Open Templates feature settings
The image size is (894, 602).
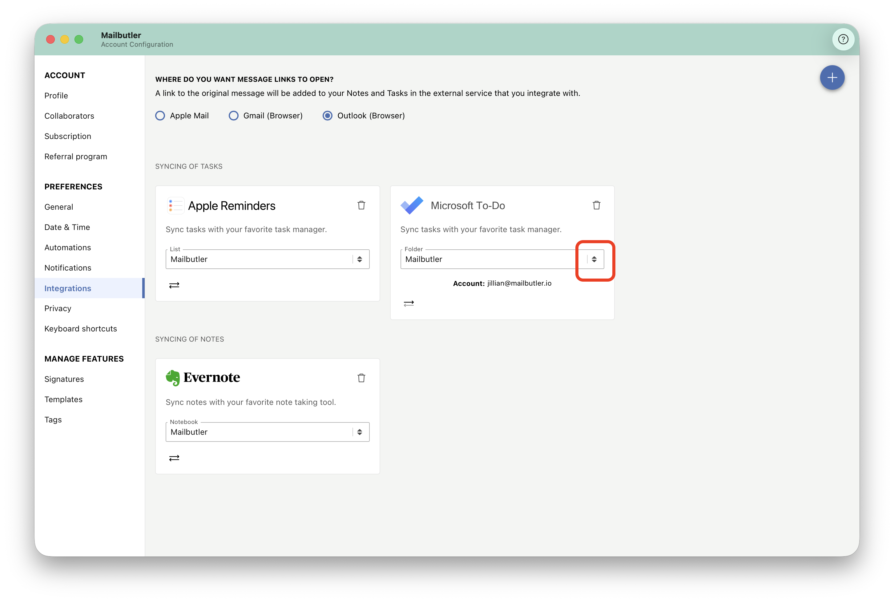coord(63,400)
